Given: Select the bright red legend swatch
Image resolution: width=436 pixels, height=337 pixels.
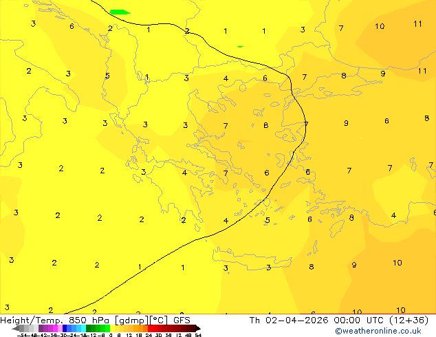Looking at the screenshot, I should 150,328.
